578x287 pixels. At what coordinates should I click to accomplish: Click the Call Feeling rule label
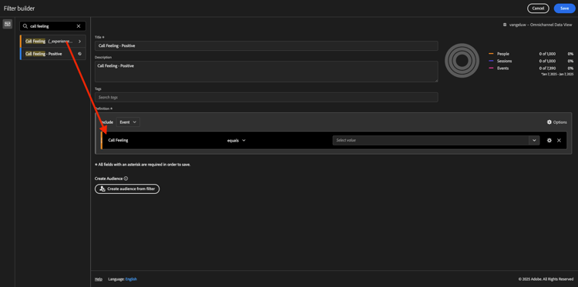(x=118, y=140)
